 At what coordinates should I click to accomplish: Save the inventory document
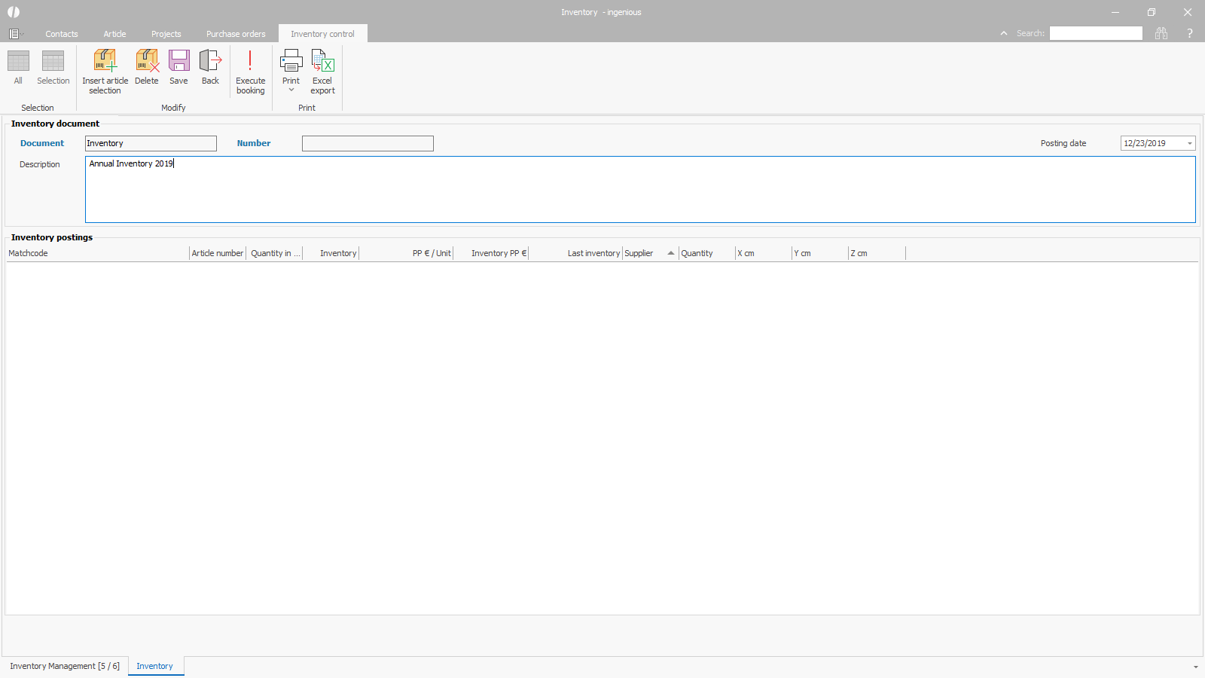pyautogui.click(x=178, y=62)
